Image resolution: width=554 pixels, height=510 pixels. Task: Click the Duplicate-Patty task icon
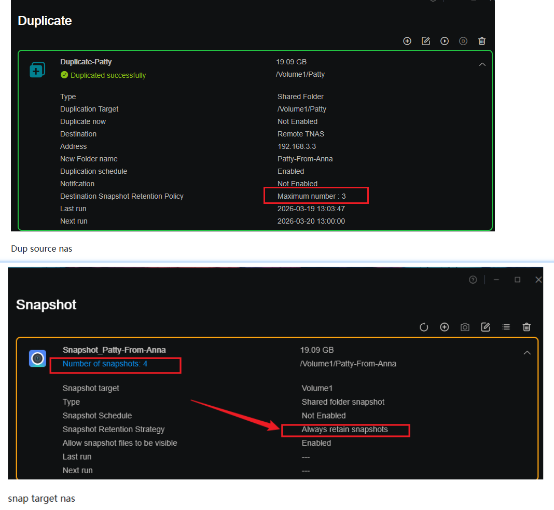coord(37,70)
